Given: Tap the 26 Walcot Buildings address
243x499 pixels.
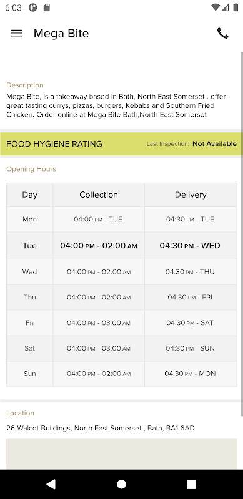Looking at the screenshot, I should point(101,428).
